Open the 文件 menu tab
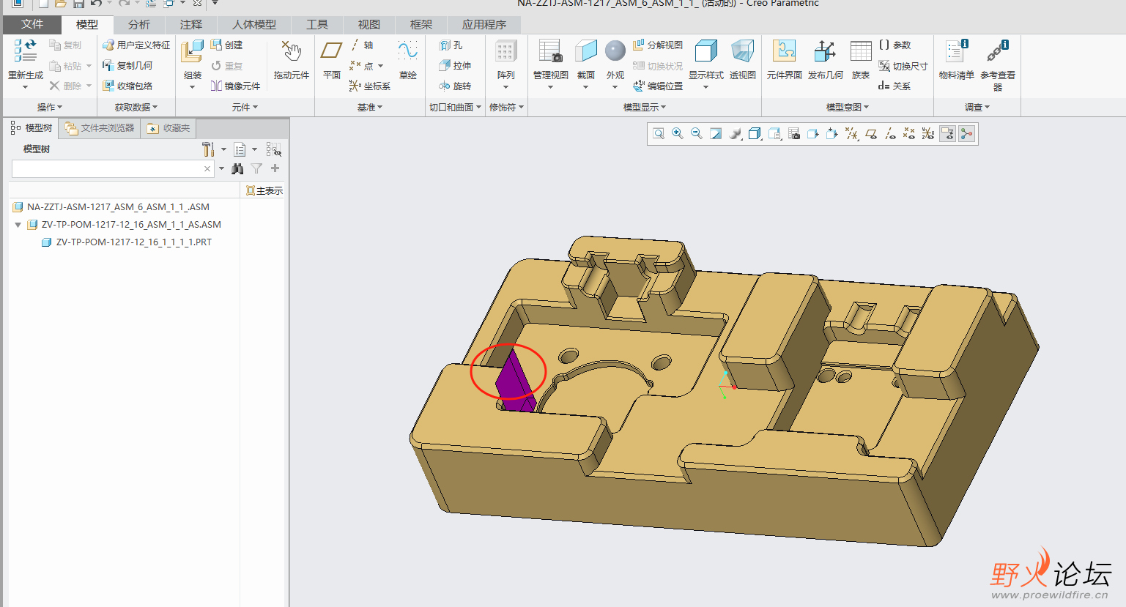The height and width of the screenshot is (607, 1126). point(32,25)
